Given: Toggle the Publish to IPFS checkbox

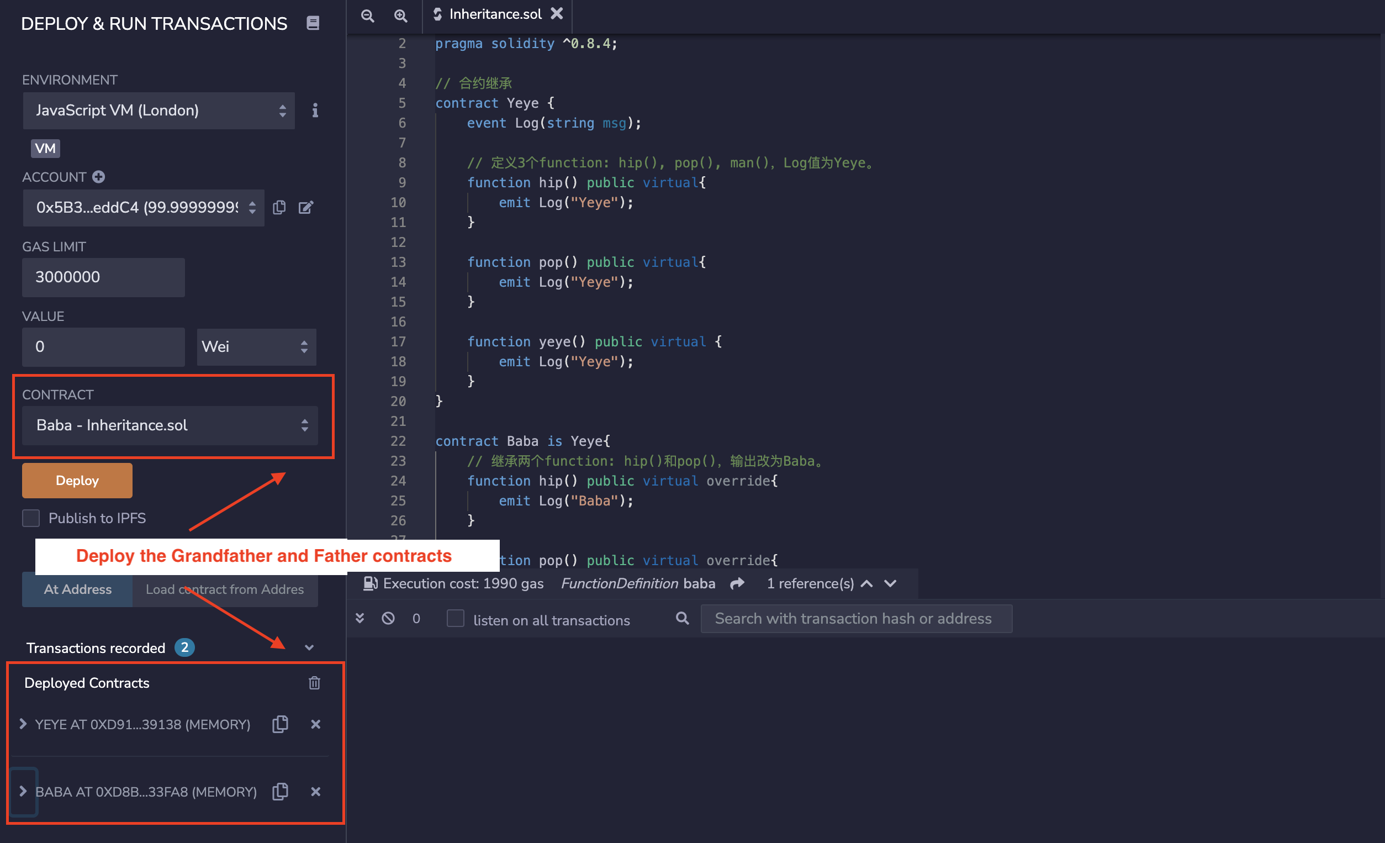Looking at the screenshot, I should [x=31, y=518].
